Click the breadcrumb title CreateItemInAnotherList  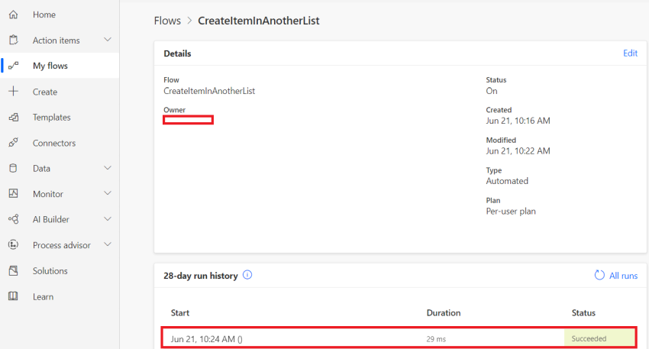[259, 21]
